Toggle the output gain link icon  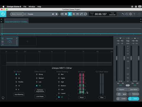(135, 85)
